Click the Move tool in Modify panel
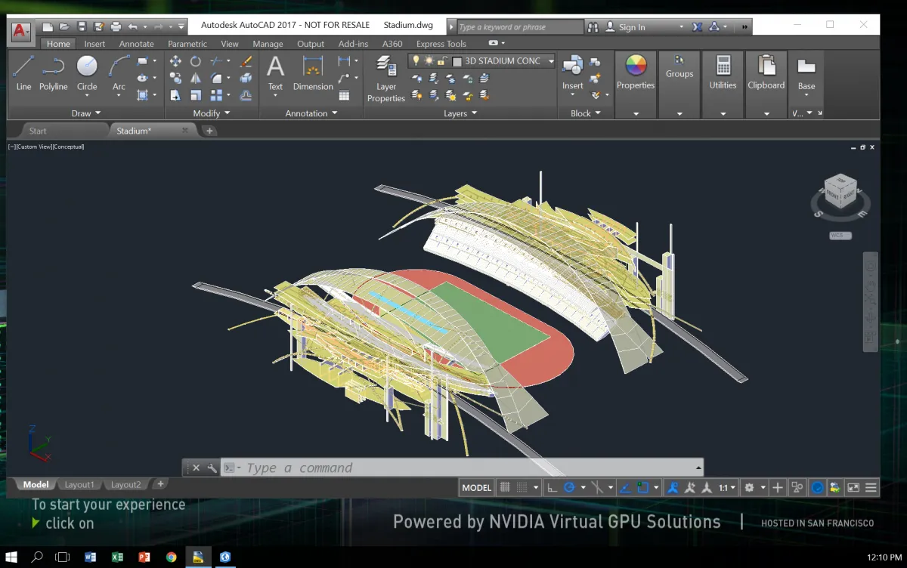Viewport: 907px width, 568px height. pos(175,61)
